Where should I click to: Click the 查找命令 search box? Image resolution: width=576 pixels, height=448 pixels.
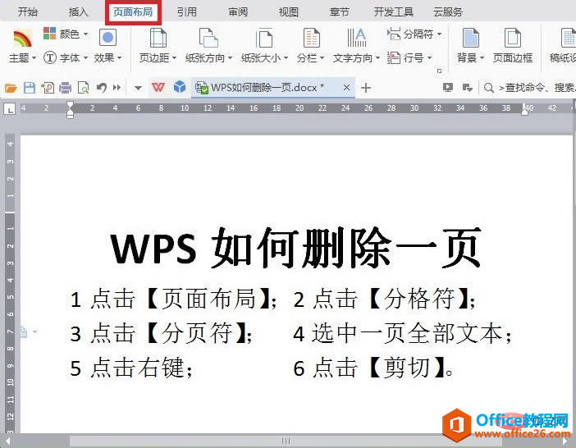point(538,88)
